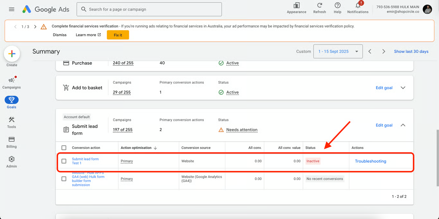
Task: Click Add to basket Active checkmark icon
Action: pyautogui.click(x=221, y=92)
